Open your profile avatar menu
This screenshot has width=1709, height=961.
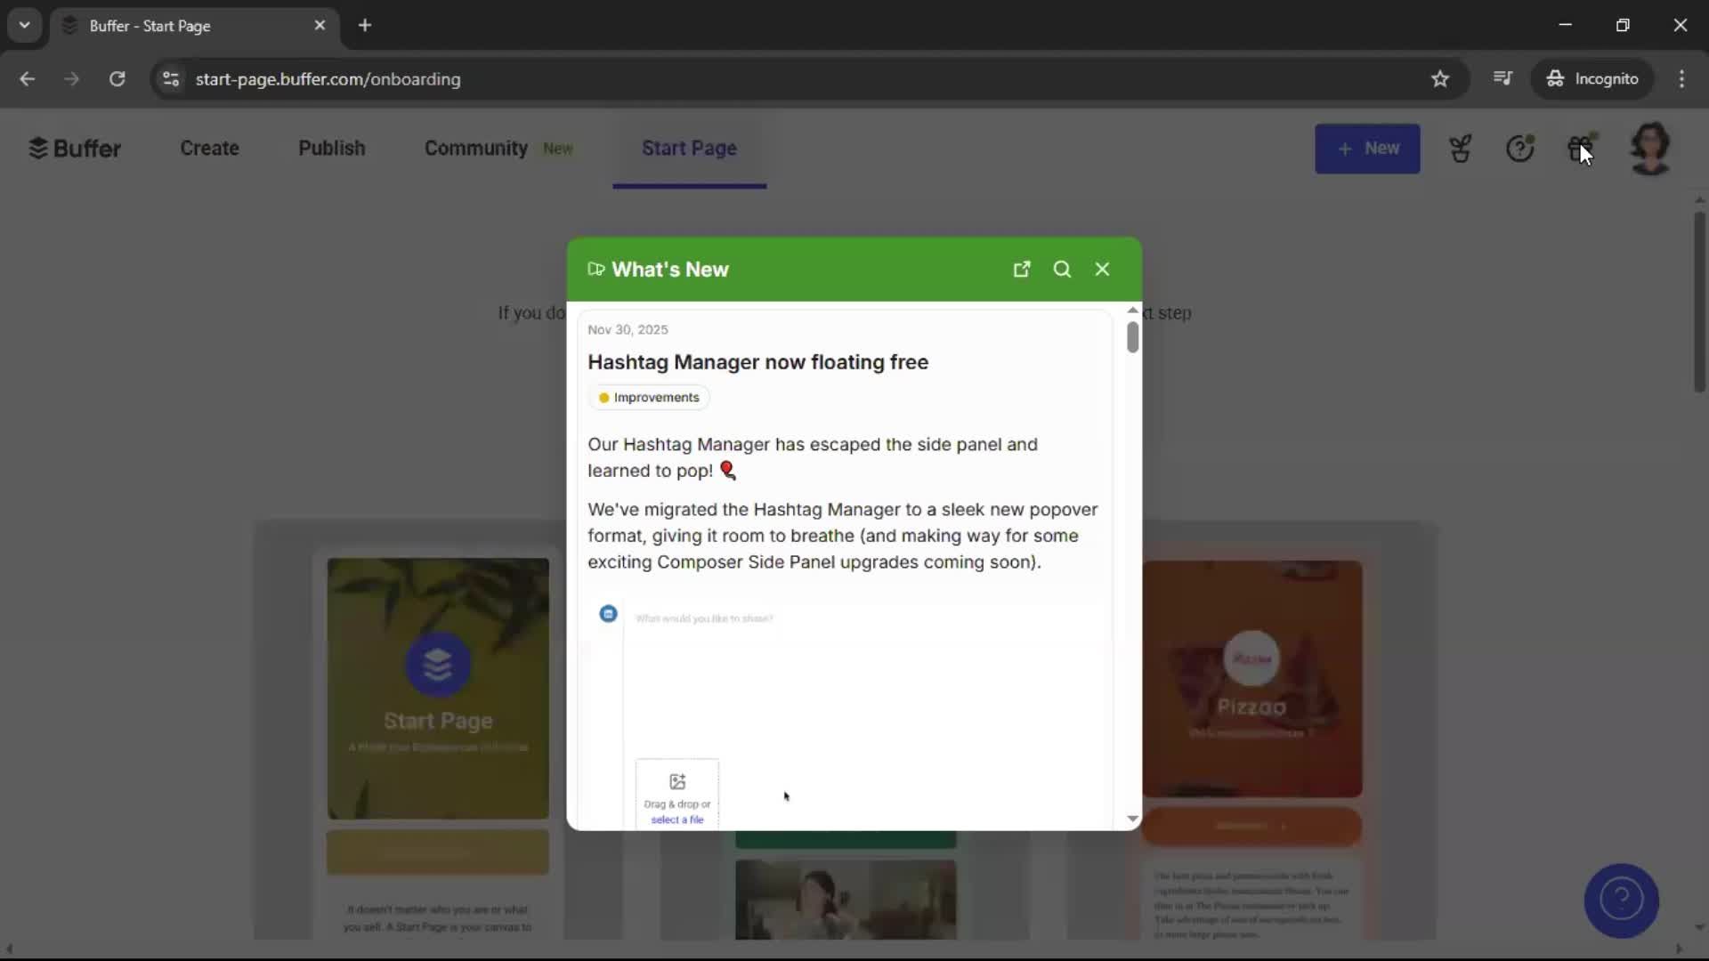[x=1651, y=149]
